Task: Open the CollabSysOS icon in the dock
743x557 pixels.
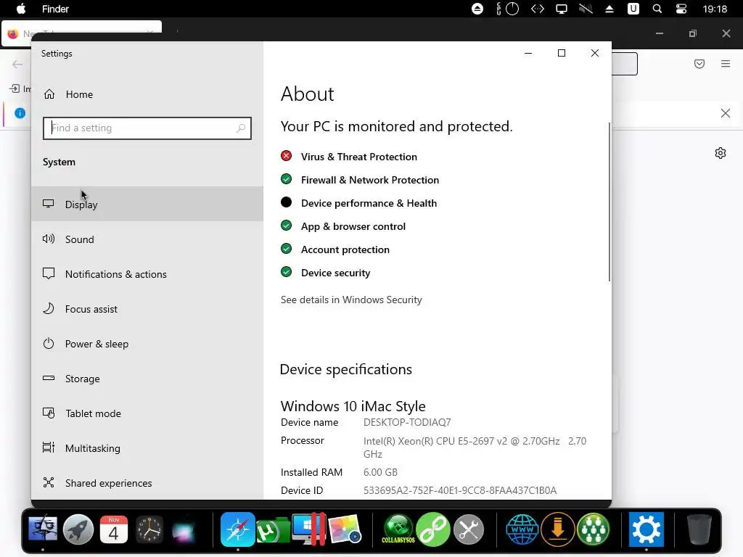Action: [398, 529]
